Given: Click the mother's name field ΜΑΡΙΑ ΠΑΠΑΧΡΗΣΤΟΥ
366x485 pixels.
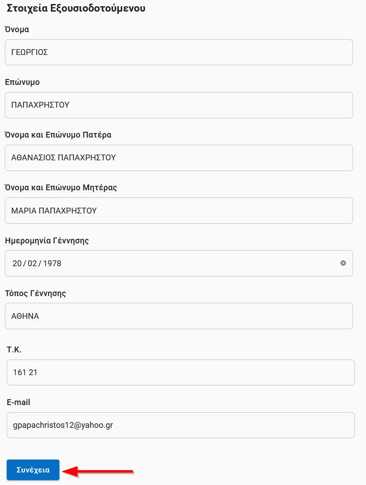Looking at the screenshot, I should [x=179, y=210].
